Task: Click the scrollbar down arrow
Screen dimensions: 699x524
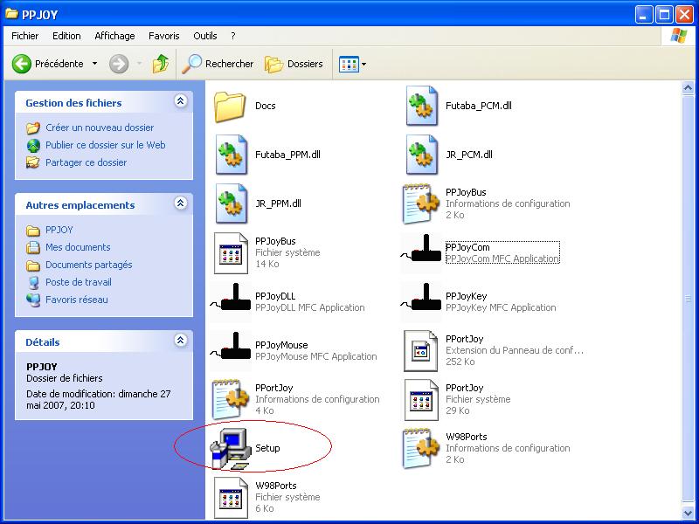Action: (688, 513)
